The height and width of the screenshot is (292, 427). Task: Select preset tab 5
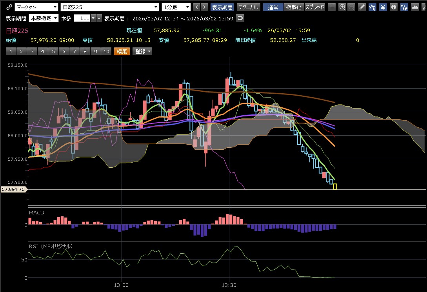click(53, 51)
